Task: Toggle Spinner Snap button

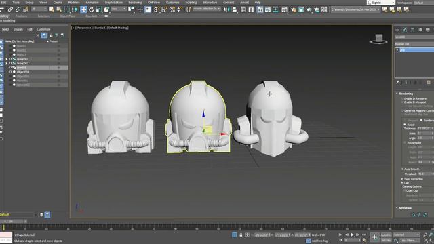Action: coord(180,9)
